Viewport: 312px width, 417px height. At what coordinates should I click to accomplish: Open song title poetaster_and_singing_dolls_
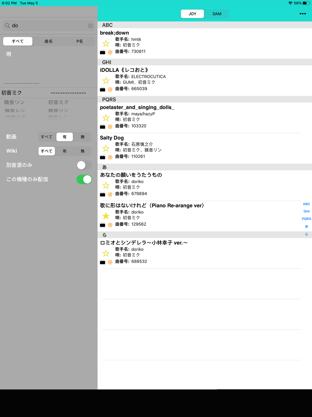pos(137,107)
